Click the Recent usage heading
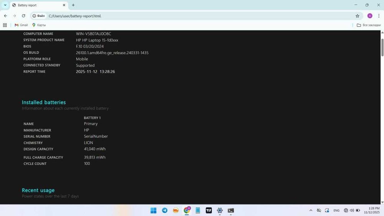This screenshot has width=384, height=216. [38, 190]
